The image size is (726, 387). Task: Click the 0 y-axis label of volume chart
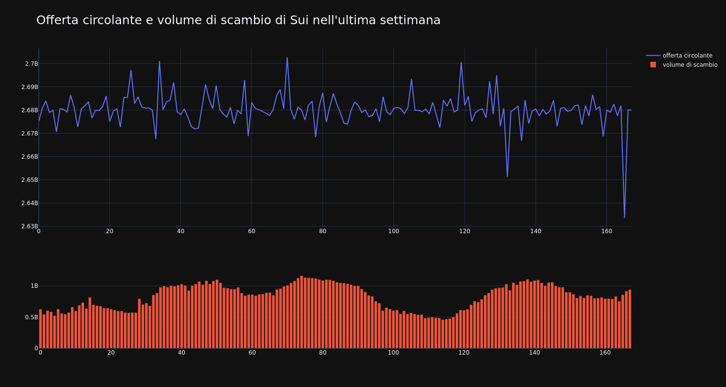coord(36,348)
